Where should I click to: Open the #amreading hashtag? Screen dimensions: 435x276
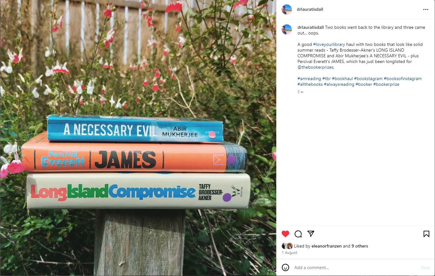(x=309, y=78)
